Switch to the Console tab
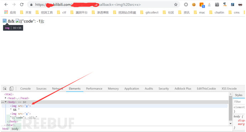The height and width of the screenshot is (132, 246). (x=25, y=89)
